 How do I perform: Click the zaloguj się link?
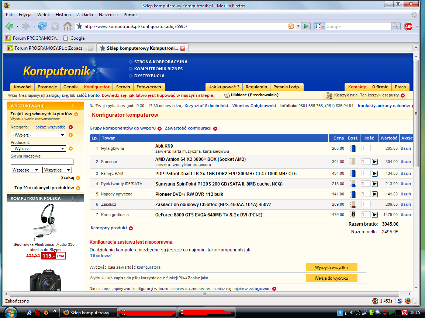coord(57,95)
